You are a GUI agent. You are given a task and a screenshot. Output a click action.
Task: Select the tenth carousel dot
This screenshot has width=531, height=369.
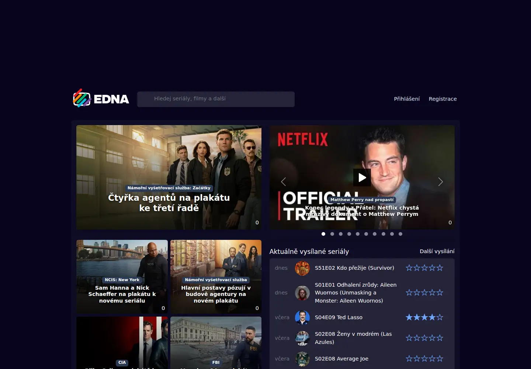pyautogui.click(x=400, y=234)
